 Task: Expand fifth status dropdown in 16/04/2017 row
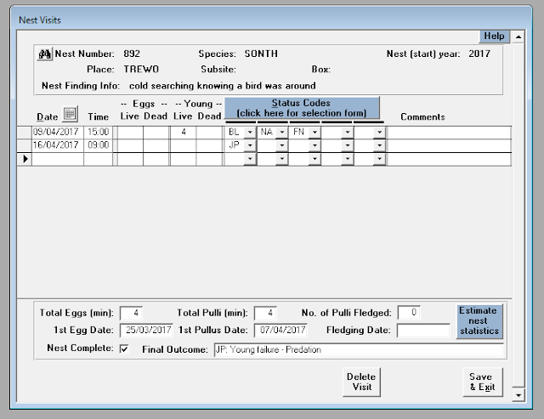coord(380,145)
